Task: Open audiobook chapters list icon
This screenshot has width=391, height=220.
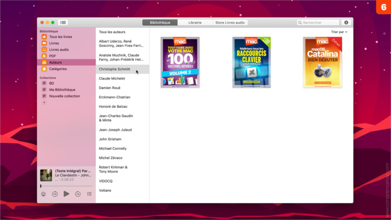Action: click(x=89, y=194)
